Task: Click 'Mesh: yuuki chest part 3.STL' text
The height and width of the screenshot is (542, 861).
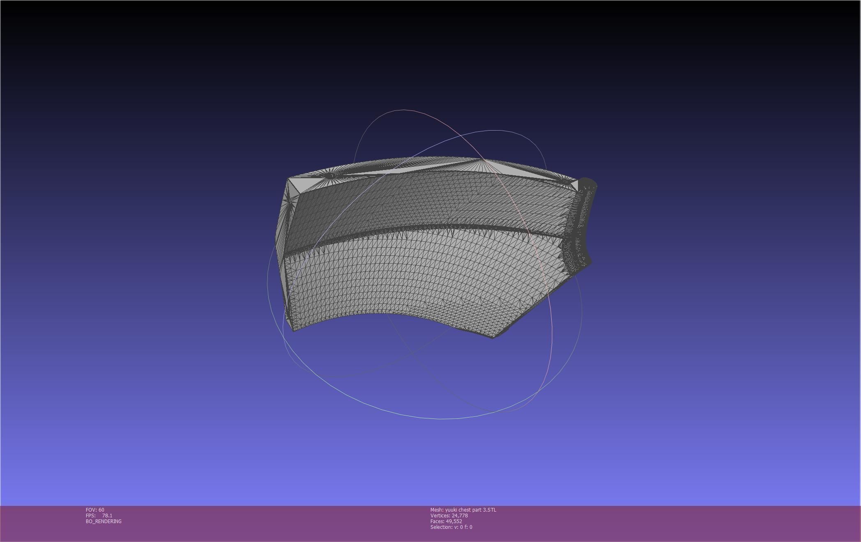Action: pos(463,510)
